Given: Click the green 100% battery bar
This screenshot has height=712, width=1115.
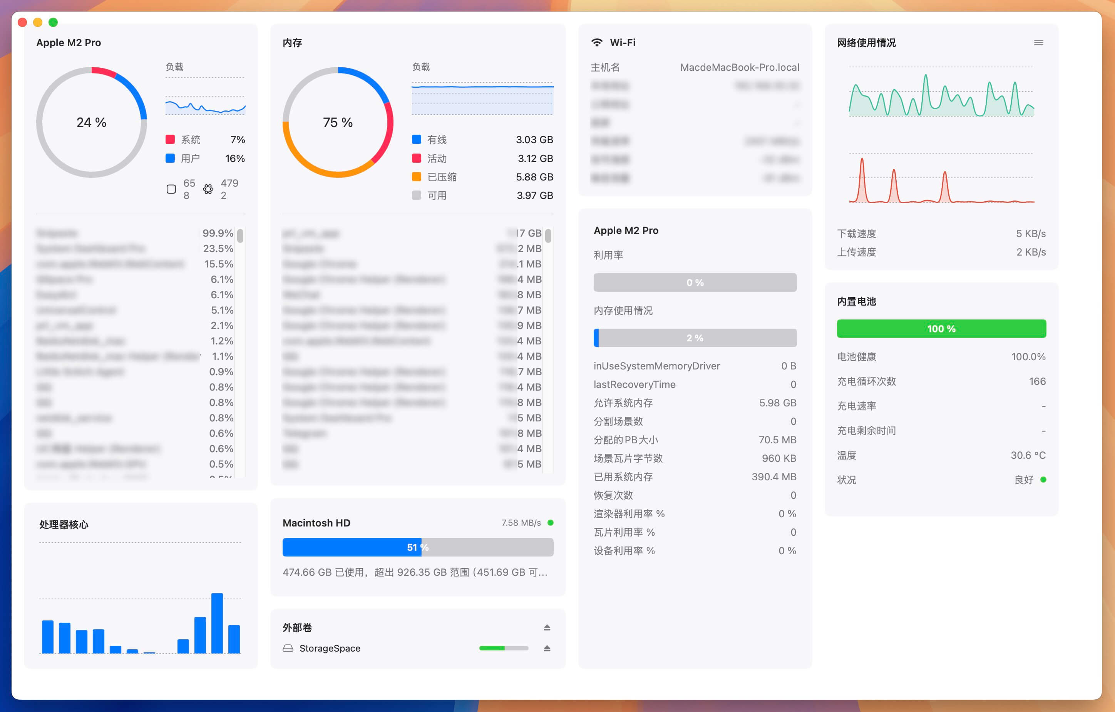Looking at the screenshot, I should (941, 328).
